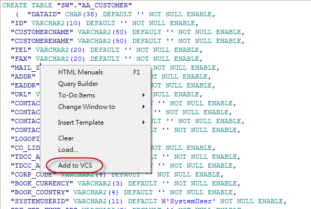
Task: Click Add to VCS menu item
Action: click(75, 165)
